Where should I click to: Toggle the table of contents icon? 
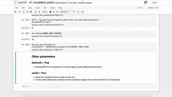pyautogui.click(x=83, y=12)
